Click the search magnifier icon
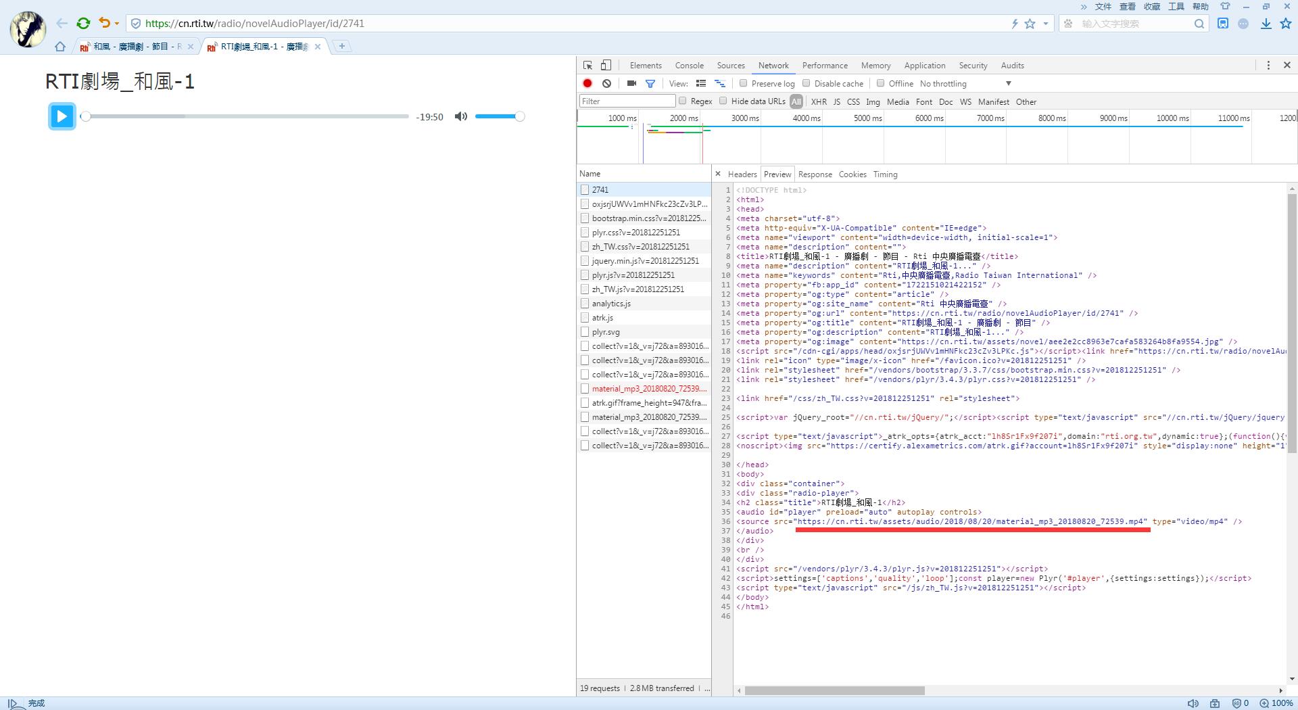 coord(1199,24)
